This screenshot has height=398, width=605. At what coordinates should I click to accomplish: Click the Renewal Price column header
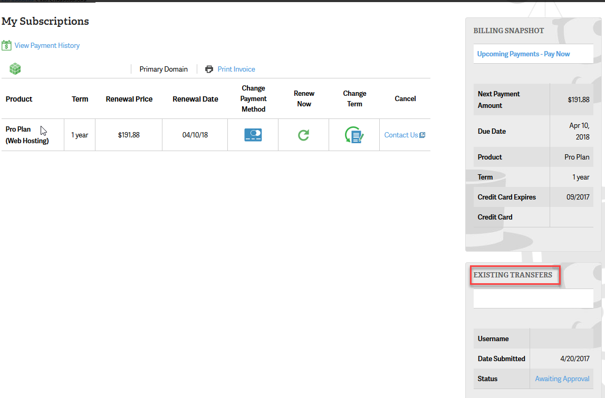pos(129,99)
